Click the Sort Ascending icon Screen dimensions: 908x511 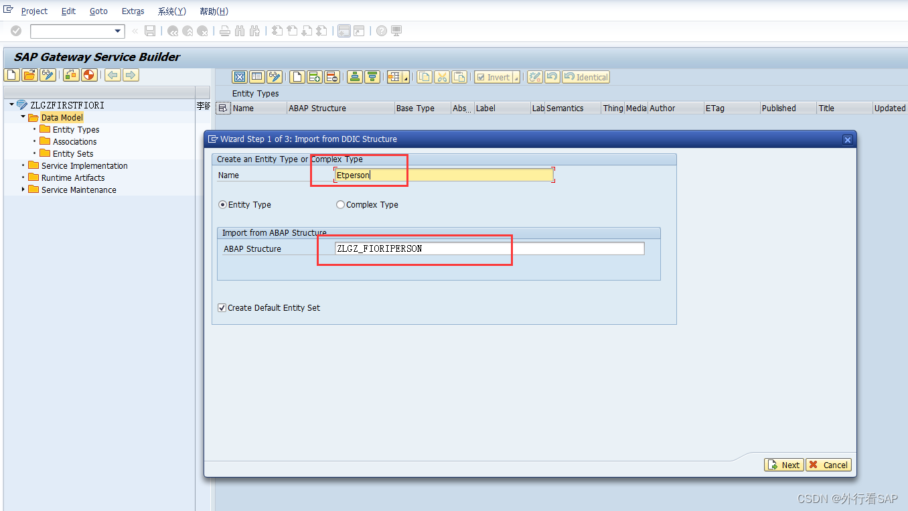tap(355, 77)
